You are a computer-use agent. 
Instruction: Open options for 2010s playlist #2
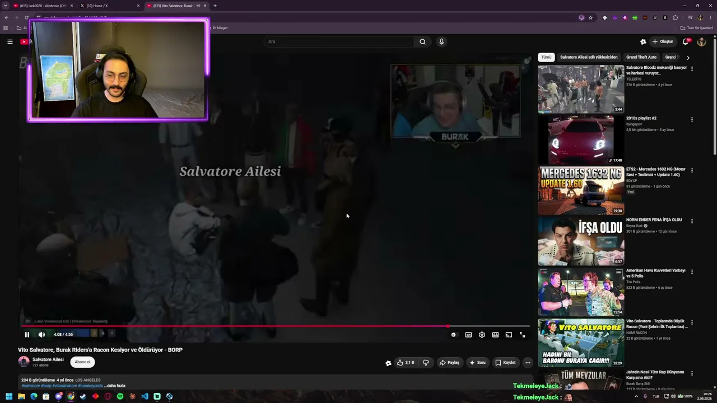click(692, 120)
